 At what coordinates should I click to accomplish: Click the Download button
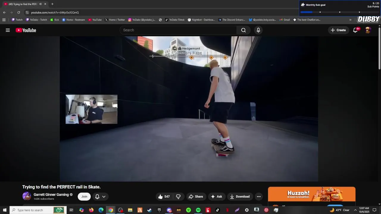(x=240, y=196)
